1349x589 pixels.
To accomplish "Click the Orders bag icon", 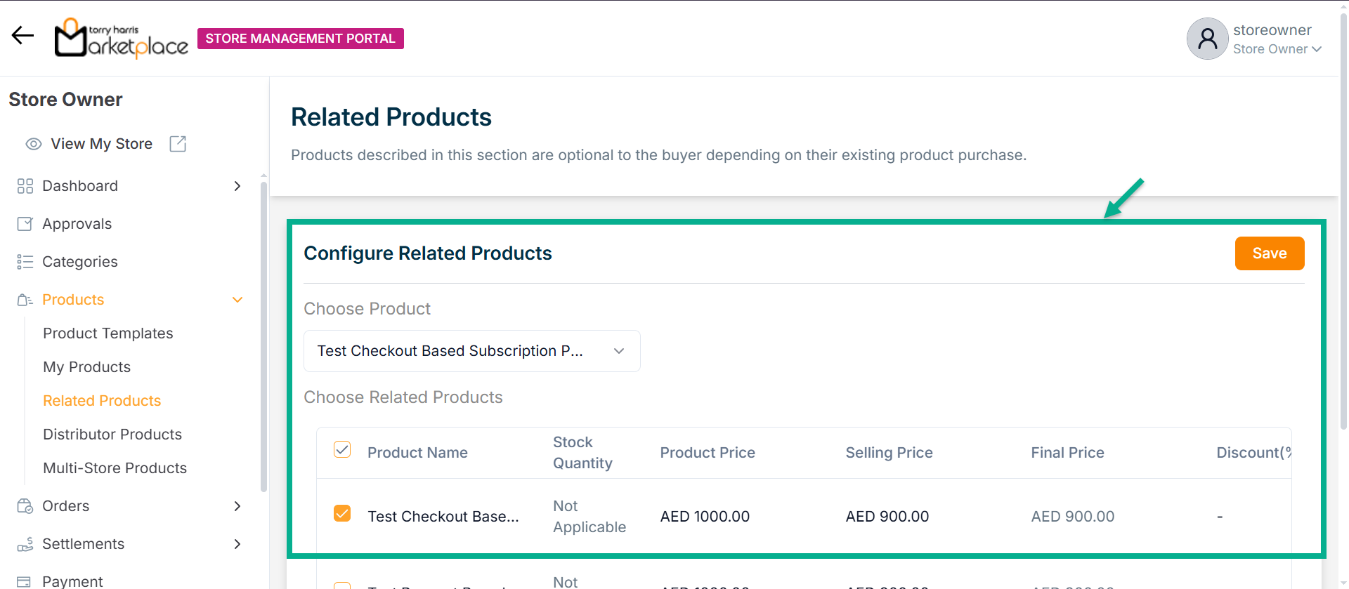I will tap(25, 506).
